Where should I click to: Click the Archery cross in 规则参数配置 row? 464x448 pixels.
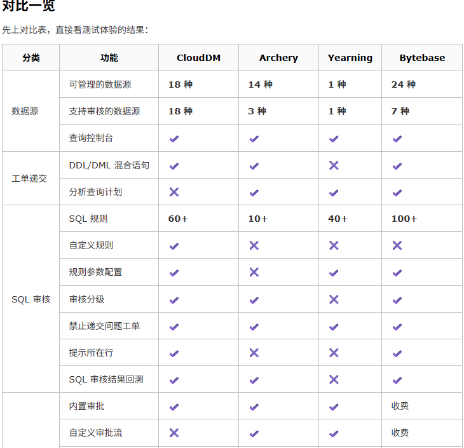click(254, 272)
